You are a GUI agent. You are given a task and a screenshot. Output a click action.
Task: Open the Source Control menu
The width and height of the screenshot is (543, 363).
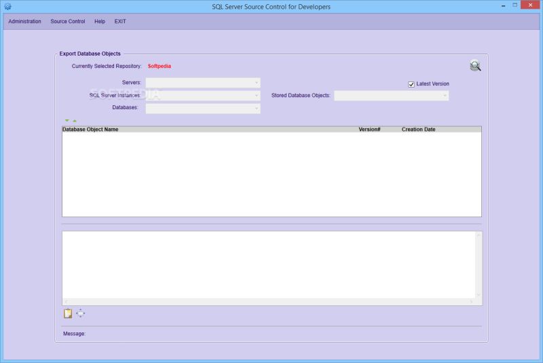[x=67, y=22]
